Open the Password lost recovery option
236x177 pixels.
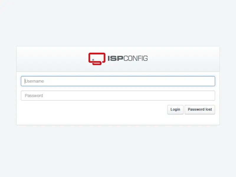coord(200,109)
